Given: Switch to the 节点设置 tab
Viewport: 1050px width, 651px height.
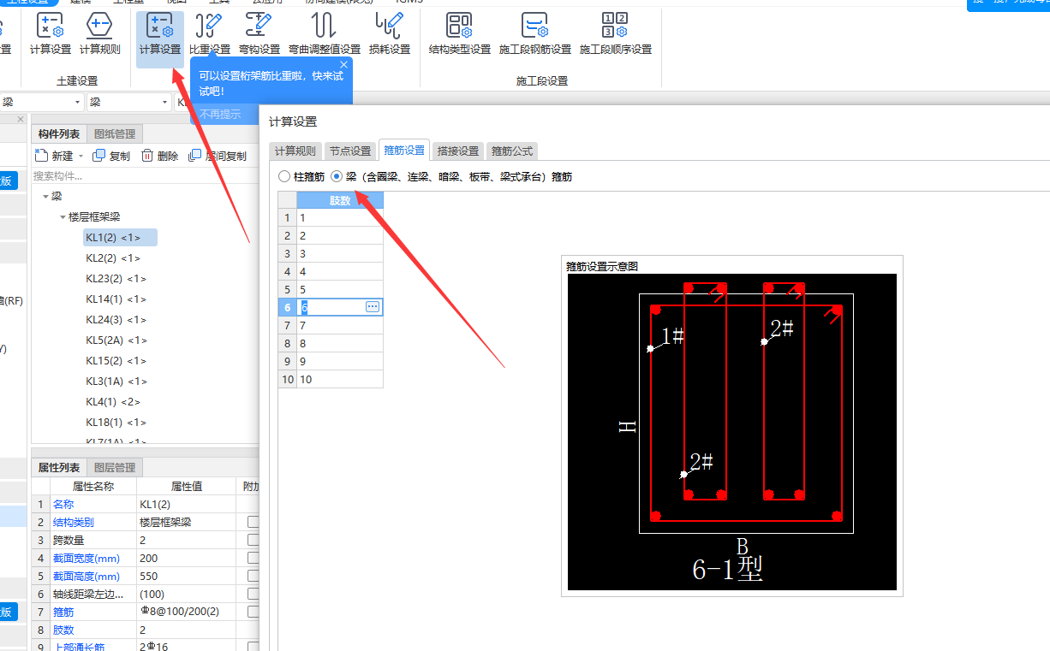Looking at the screenshot, I should (350, 151).
